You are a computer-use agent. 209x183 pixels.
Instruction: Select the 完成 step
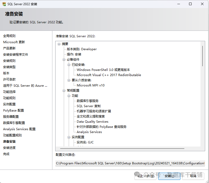[6, 154]
